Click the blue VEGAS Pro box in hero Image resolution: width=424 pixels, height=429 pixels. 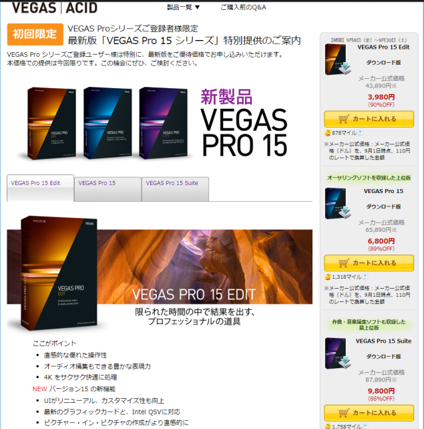click(108, 123)
